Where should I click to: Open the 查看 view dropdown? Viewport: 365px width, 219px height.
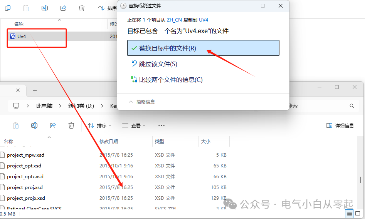(134, 125)
